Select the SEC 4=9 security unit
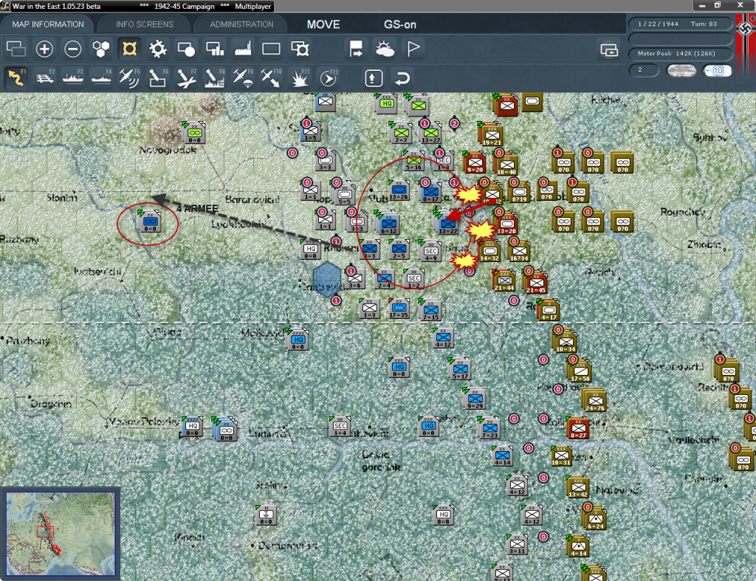Image resolution: width=756 pixels, height=581 pixels. point(430,251)
